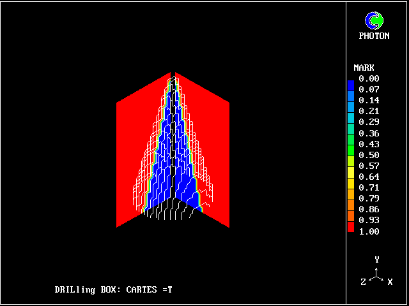Click the X axis label on the triad
The width and height of the screenshot is (409, 306).
(390, 282)
